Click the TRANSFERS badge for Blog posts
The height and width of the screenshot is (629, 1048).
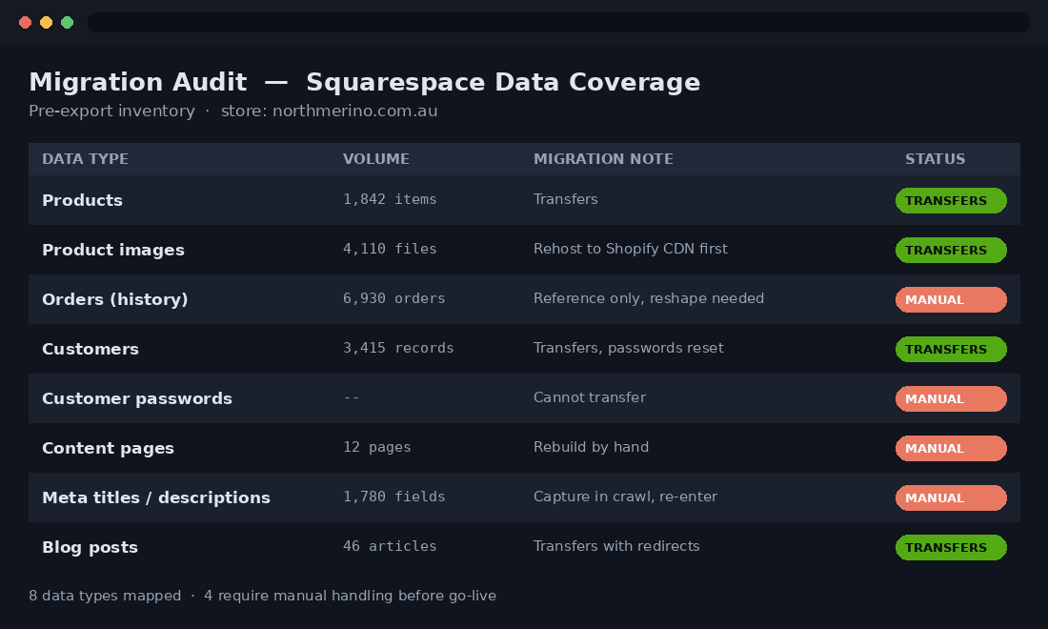(x=951, y=547)
